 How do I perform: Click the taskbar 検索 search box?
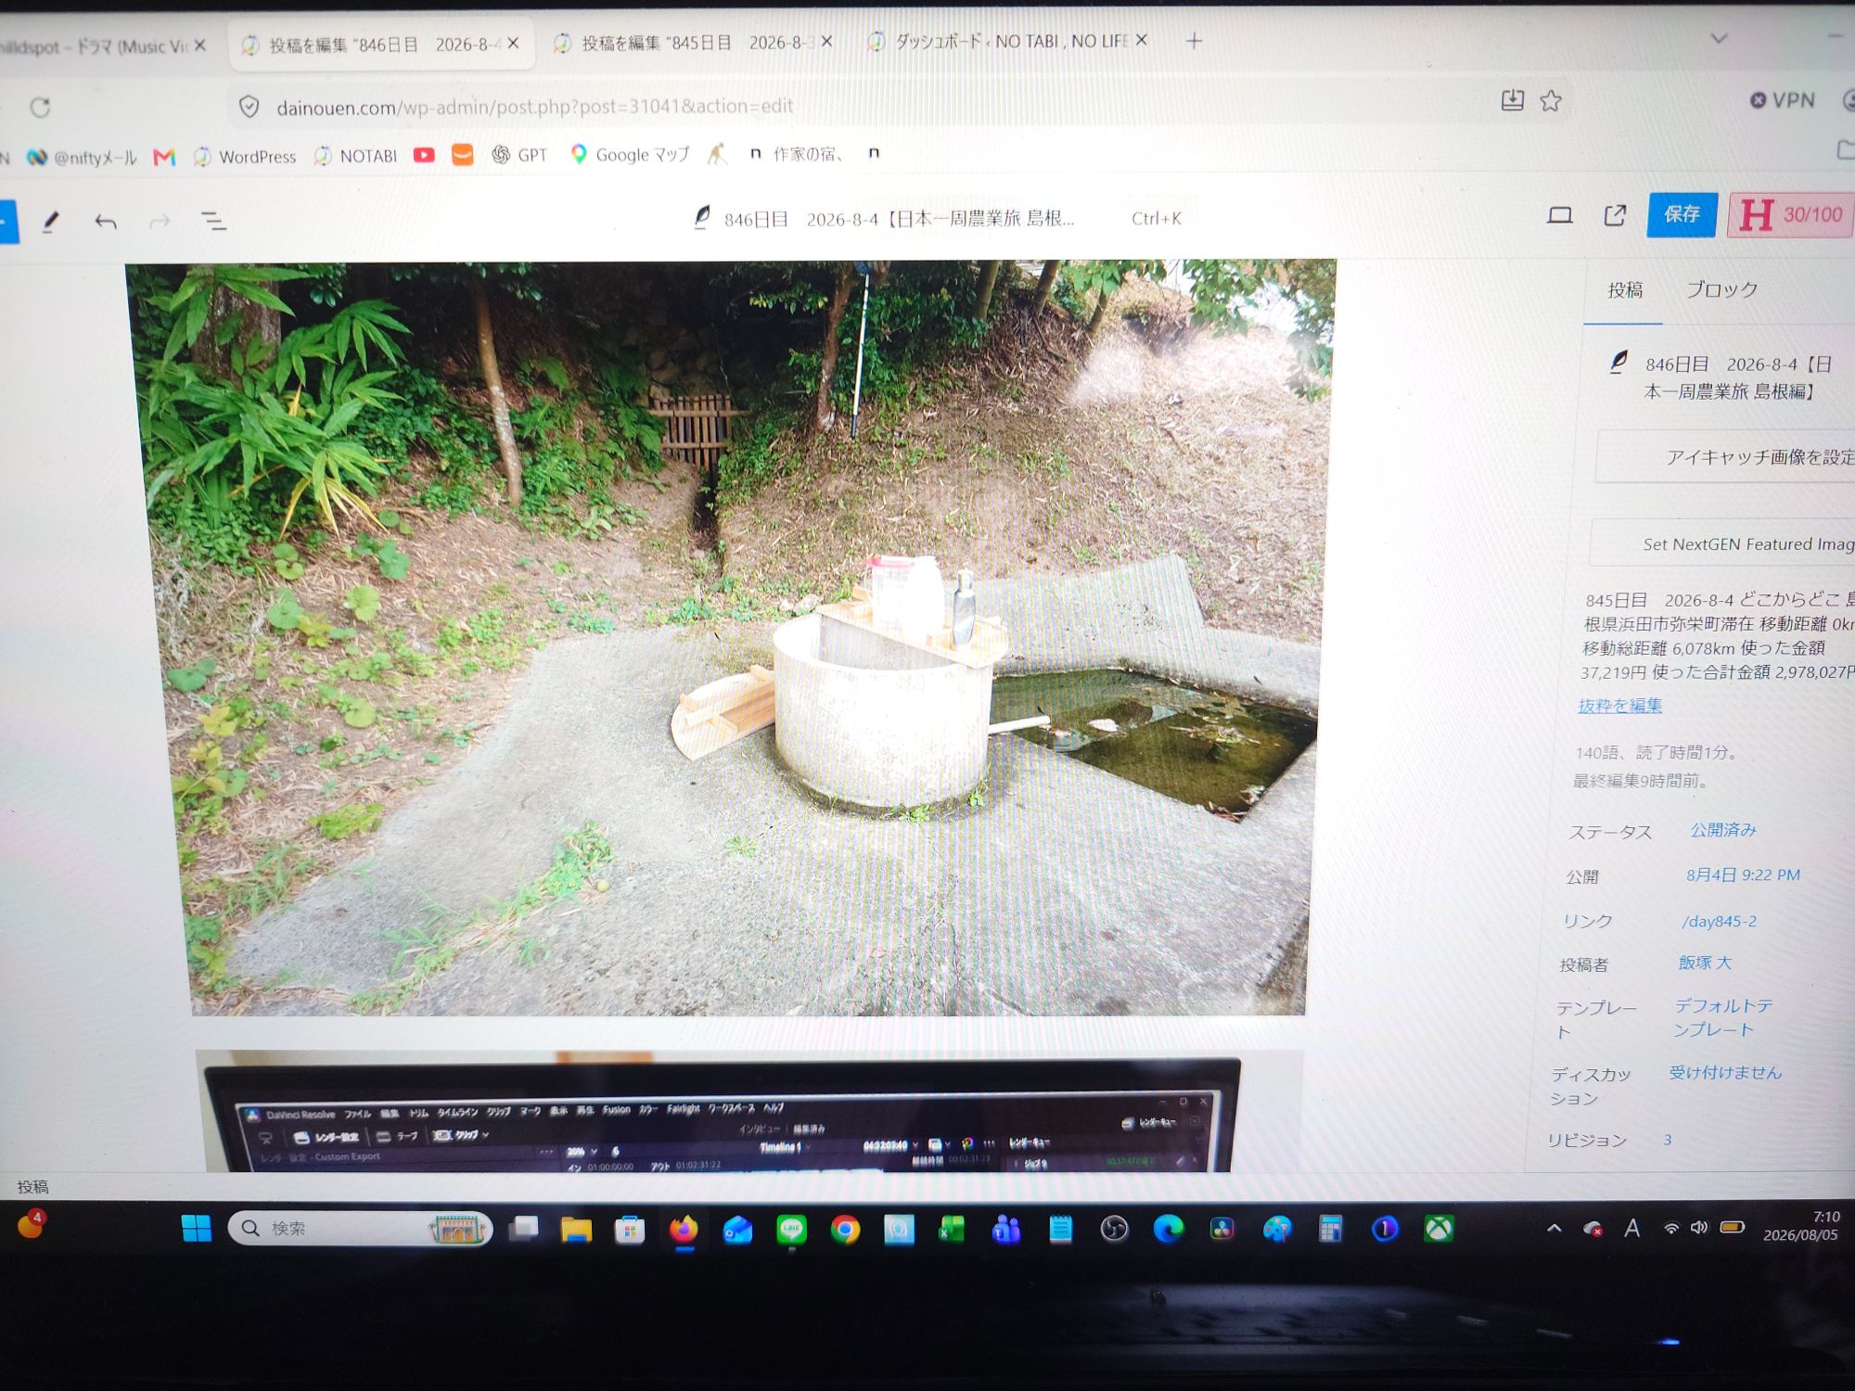(360, 1229)
